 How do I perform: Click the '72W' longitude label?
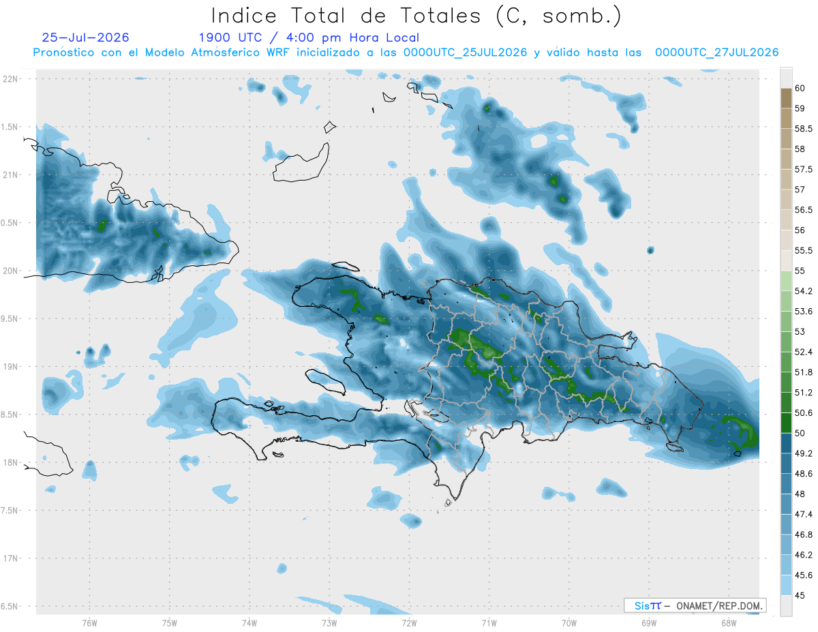[x=409, y=623]
